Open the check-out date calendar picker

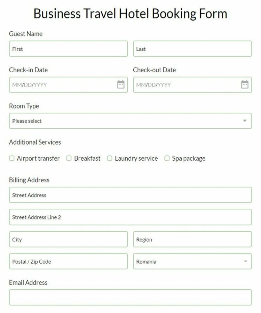click(x=245, y=84)
